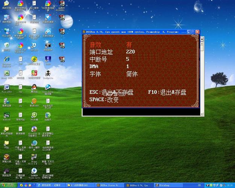Select the QQ旋风 shortcut

pyautogui.click(x=48, y=116)
